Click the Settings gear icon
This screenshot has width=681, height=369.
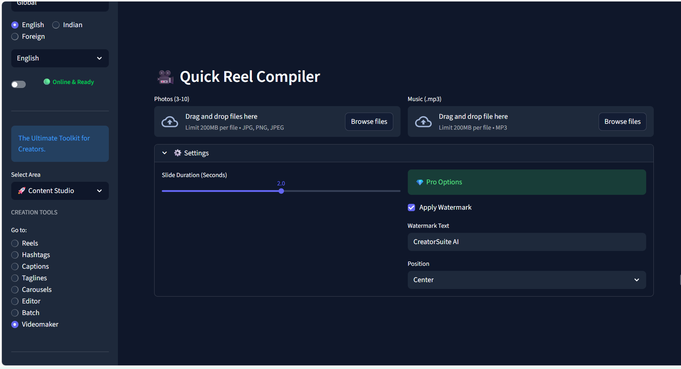[x=177, y=153]
